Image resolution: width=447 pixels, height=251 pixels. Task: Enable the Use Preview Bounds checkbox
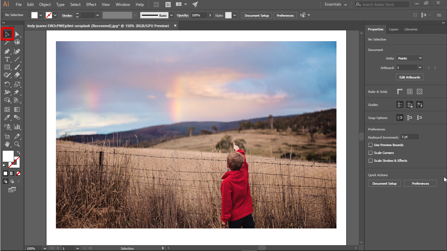coord(370,145)
